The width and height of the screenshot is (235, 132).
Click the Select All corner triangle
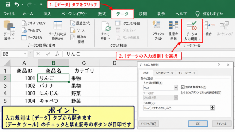(x=7, y=63)
